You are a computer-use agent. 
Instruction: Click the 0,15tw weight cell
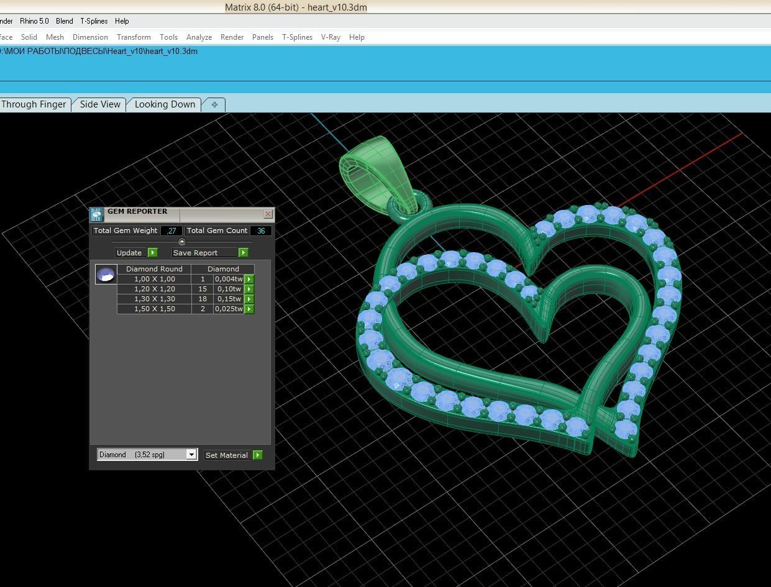[229, 299]
